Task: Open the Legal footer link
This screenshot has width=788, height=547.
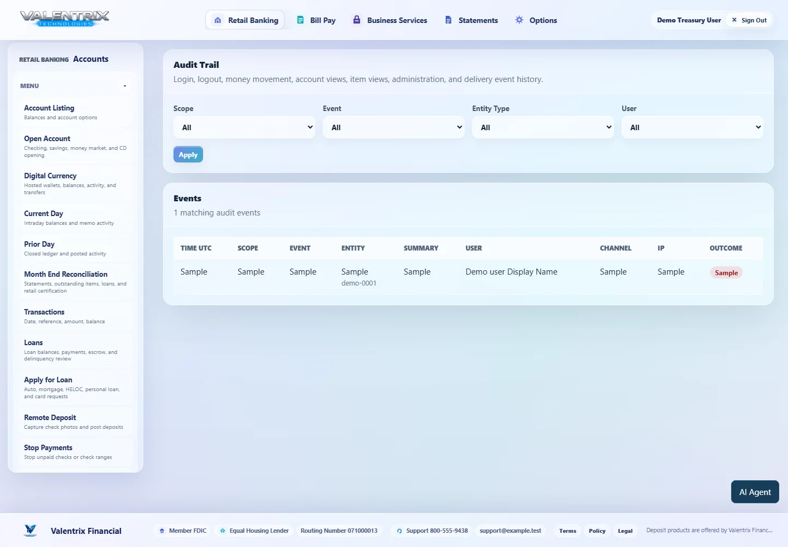Action: tap(625, 531)
